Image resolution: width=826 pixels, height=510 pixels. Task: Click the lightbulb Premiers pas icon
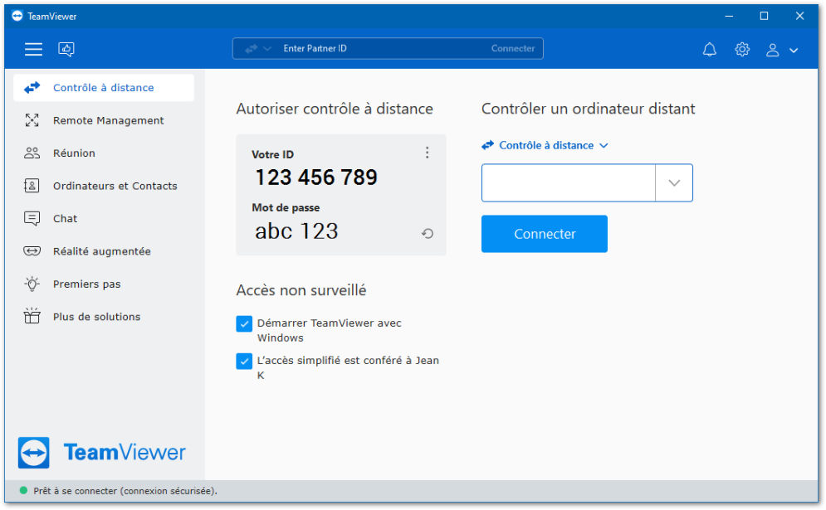32,284
